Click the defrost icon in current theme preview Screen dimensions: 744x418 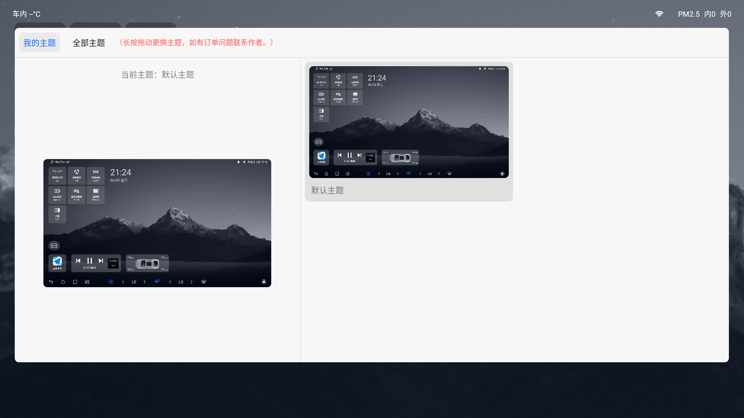coord(203,282)
